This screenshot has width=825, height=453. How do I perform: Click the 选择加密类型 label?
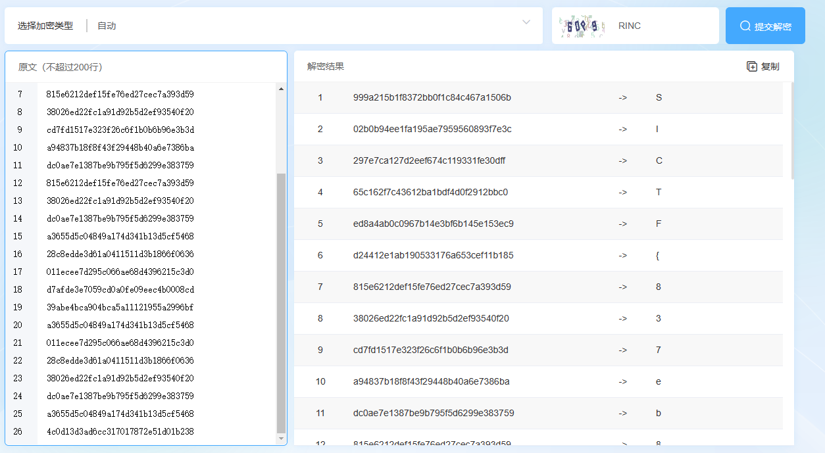click(x=45, y=26)
